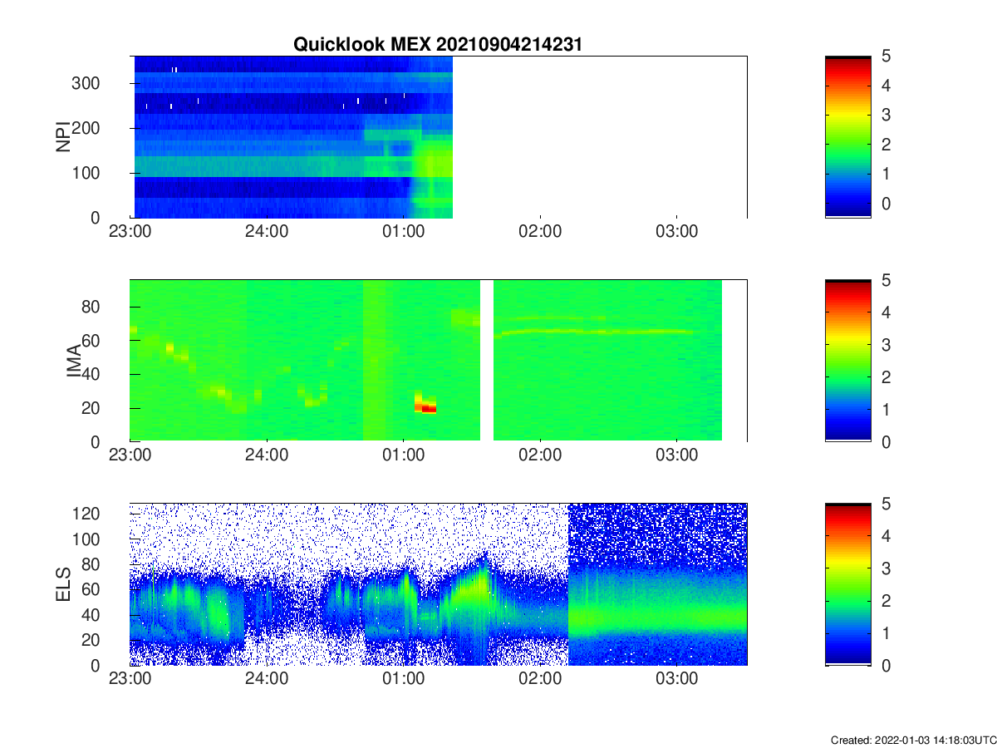Screen dimensions: 997x748
Task: Click the IMA panel colorbar
Action: click(848, 361)
